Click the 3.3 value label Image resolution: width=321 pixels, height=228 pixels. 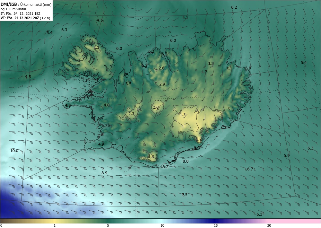click(211, 64)
